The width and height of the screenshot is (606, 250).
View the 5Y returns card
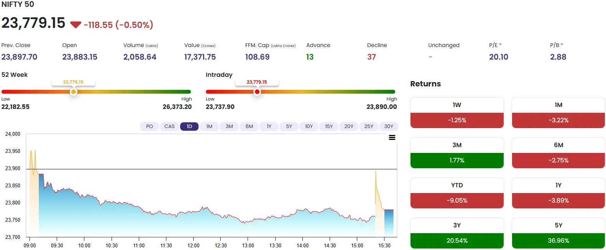pos(558,233)
